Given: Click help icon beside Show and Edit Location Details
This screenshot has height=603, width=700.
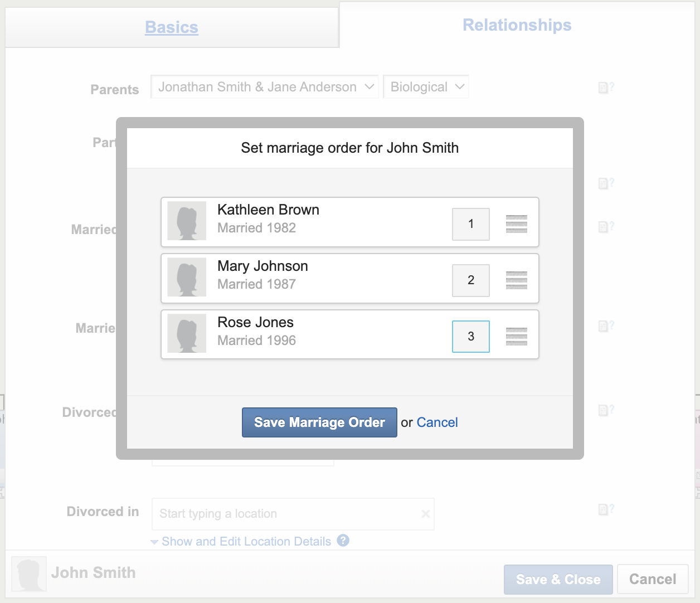Looking at the screenshot, I should (343, 541).
